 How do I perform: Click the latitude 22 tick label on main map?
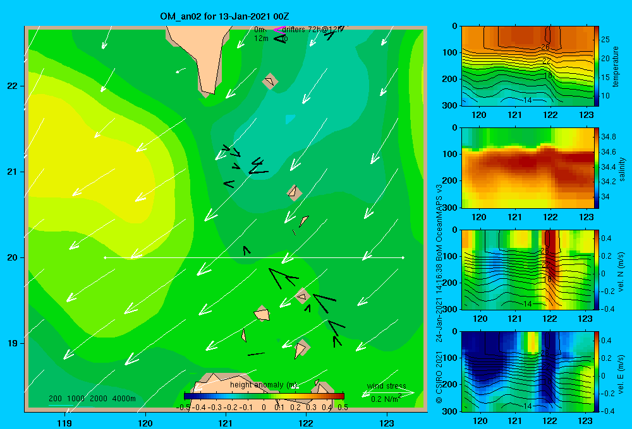13,86
